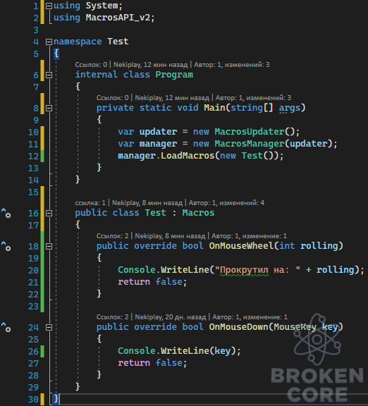
Task: Click the 'rolling' parameter on line 18
Action: click(319, 246)
